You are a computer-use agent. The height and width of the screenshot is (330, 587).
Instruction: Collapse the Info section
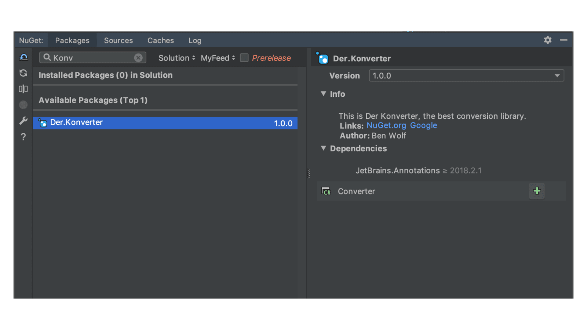point(323,94)
